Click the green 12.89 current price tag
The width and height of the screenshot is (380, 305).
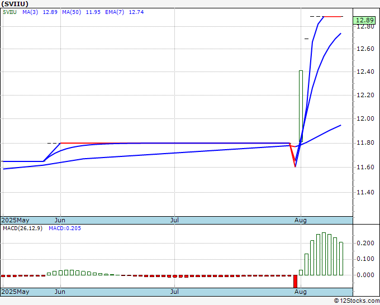[x=364, y=20]
